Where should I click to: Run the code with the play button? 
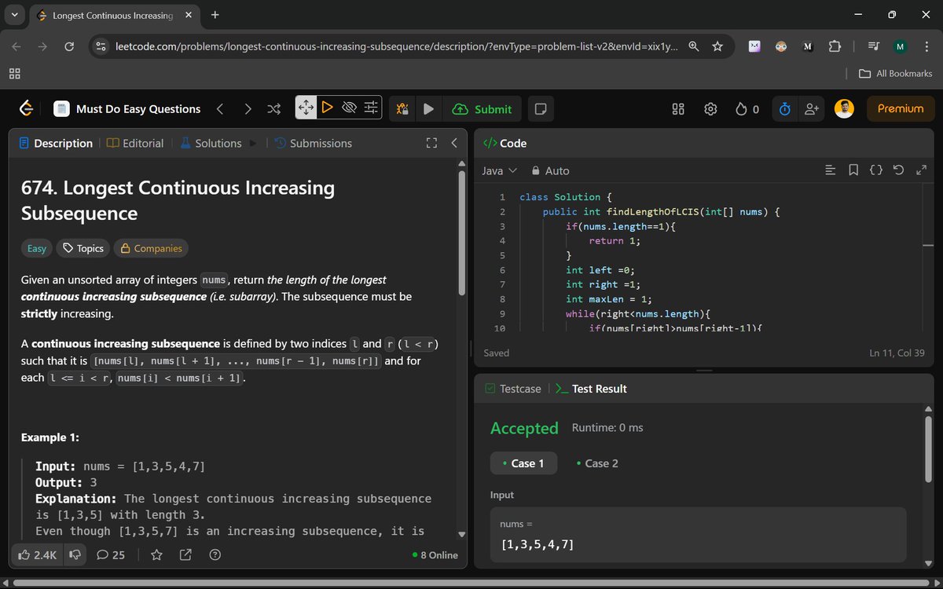(x=428, y=109)
